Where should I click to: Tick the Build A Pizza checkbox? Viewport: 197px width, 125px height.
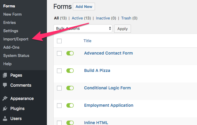(x=59, y=71)
